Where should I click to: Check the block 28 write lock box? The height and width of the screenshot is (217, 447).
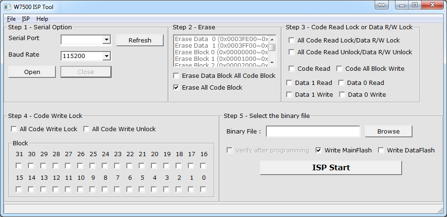click(x=55, y=166)
